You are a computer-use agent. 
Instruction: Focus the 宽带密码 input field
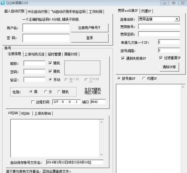click(x=159, y=34)
